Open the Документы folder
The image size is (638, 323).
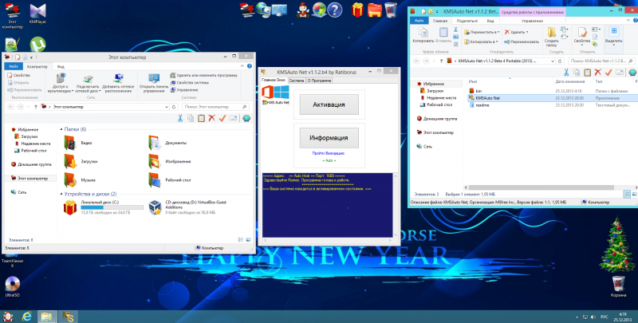[x=167, y=144]
